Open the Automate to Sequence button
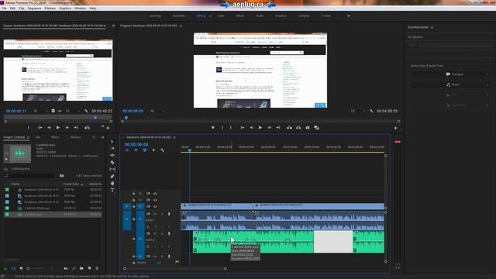Screen dimensions: 496x279 pyautogui.click(x=66, y=268)
